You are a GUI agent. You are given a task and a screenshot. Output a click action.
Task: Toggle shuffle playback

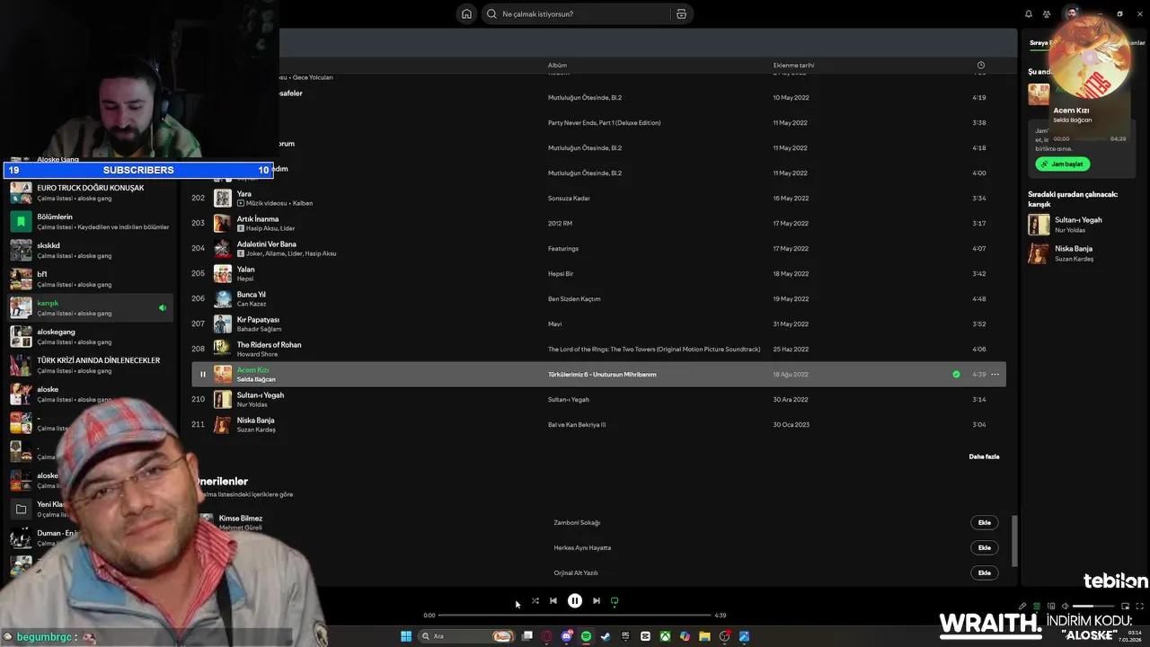pyautogui.click(x=535, y=601)
